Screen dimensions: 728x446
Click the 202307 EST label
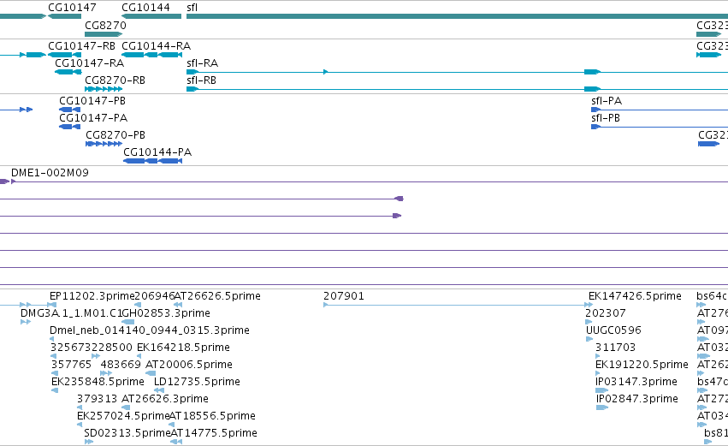[x=606, y=313]
